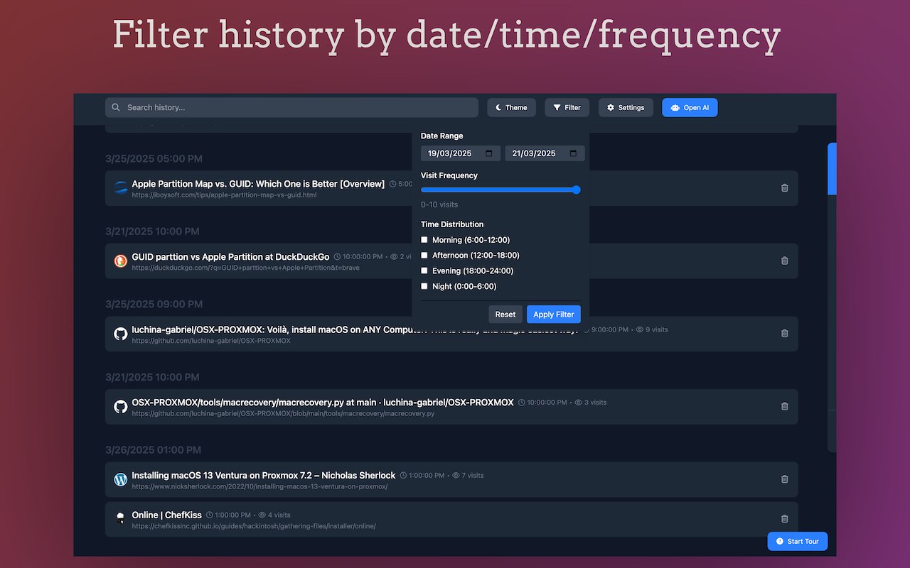
Task: Delete the Apple Partition Map history entry
Action: [x=784, y=188]
